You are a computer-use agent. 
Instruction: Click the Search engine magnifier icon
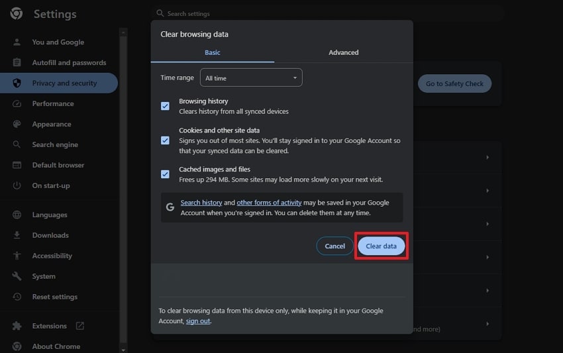coord(17,144)
